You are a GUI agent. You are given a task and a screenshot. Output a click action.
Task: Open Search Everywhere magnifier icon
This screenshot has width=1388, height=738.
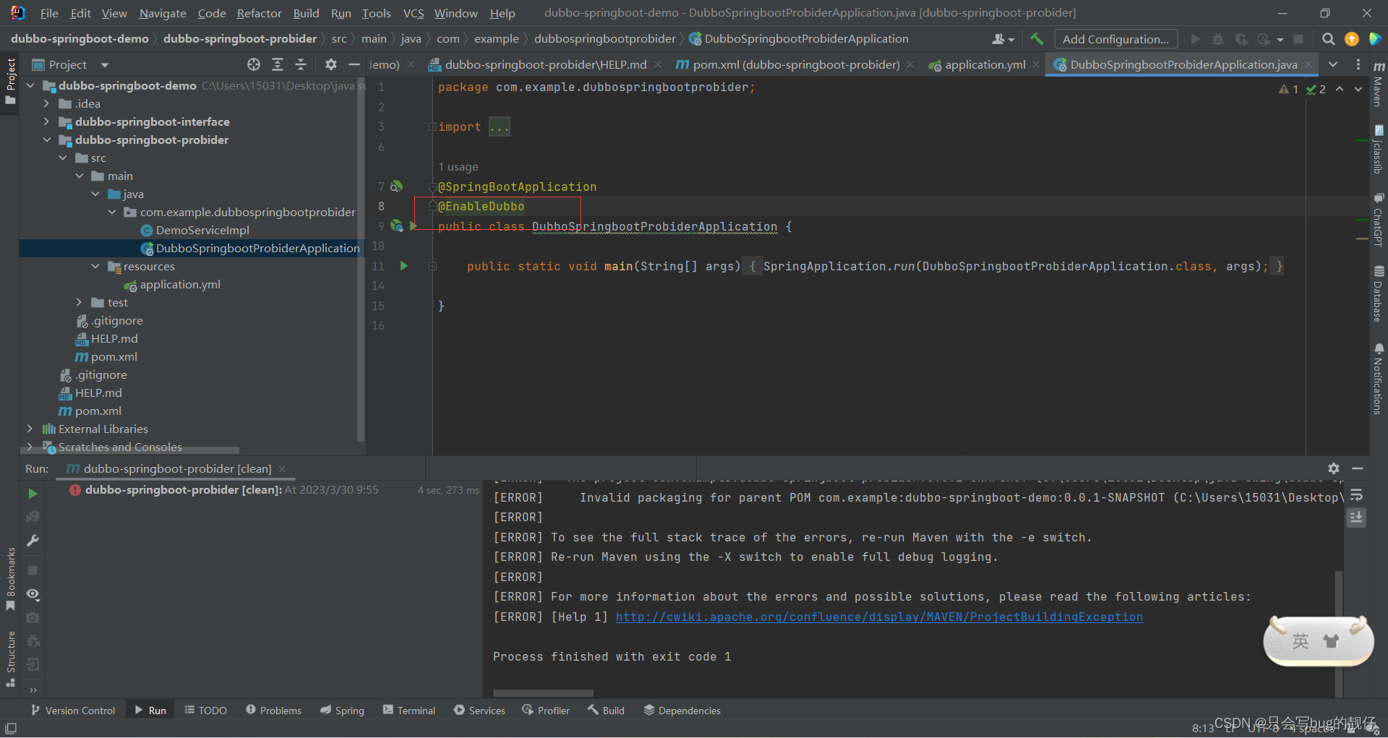(x=1328, y=39)
